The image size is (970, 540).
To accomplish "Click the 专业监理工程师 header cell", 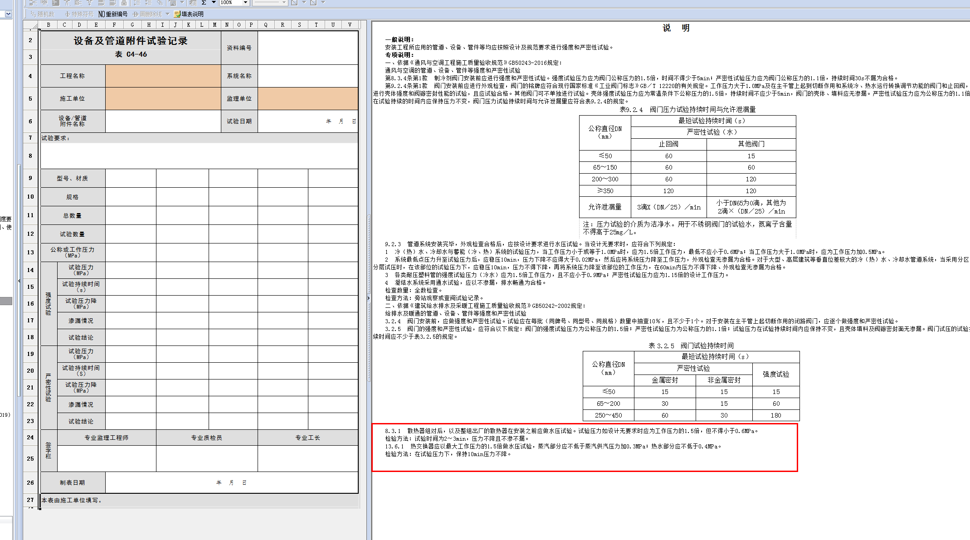I will click(107, 438).
